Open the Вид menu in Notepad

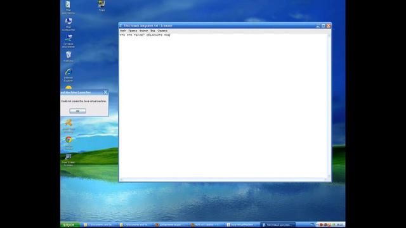tap(153, 30)
